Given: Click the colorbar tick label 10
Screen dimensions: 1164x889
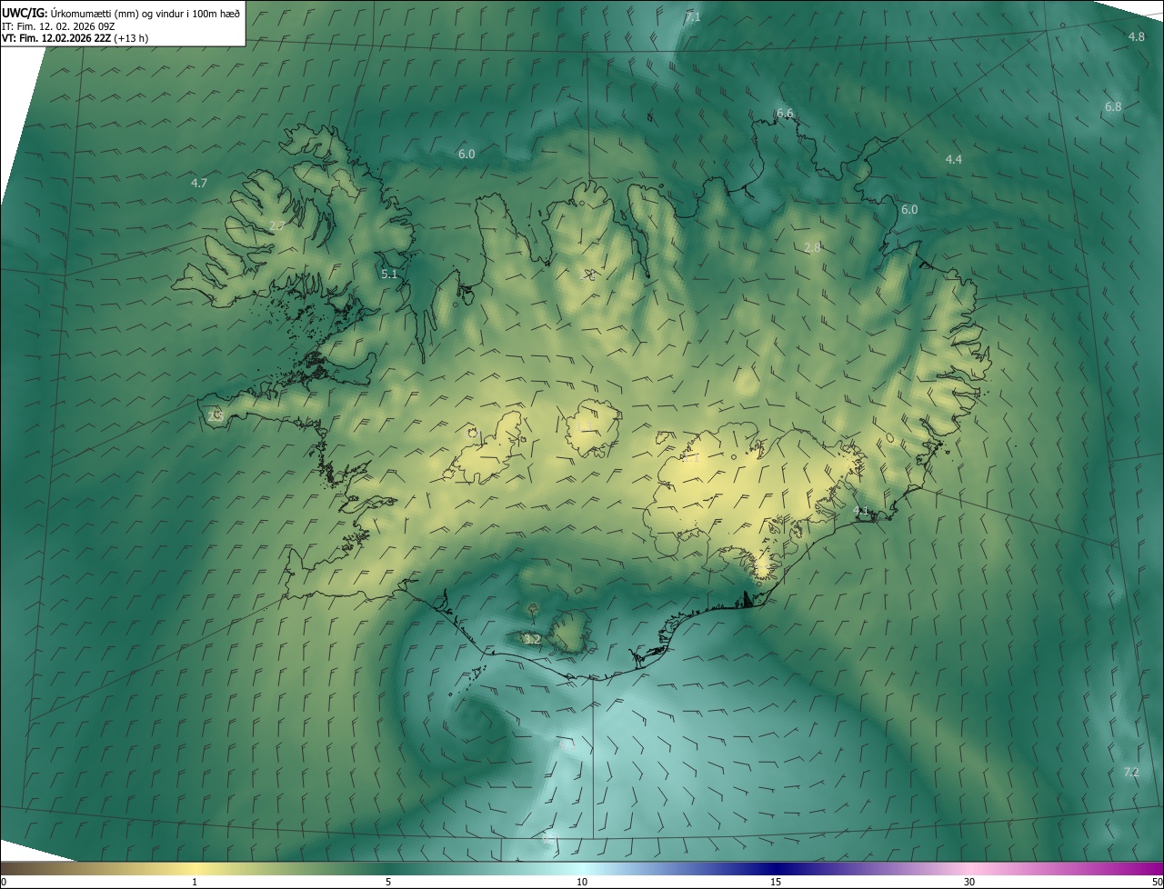Looking at the screenshot, I should tap(582, 882).
